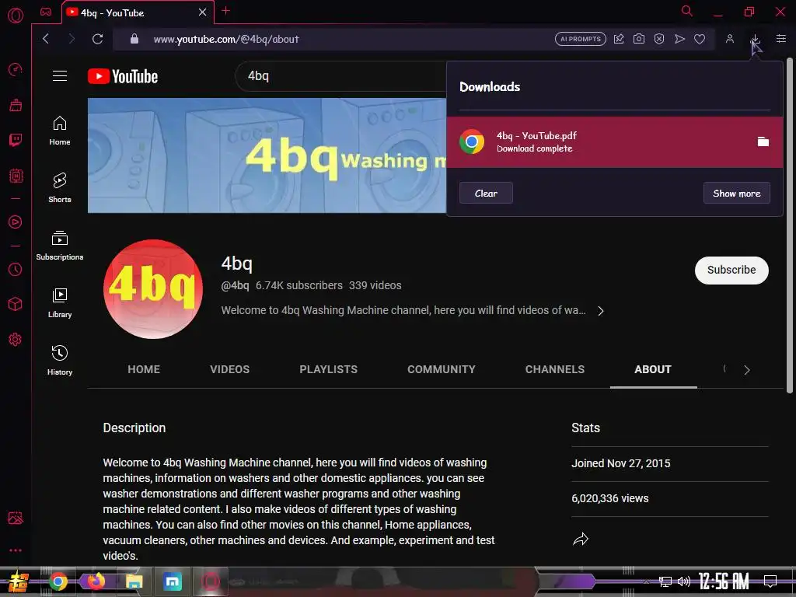Open the Twitch icon in Opera sidebar
The height and width of the screenshot is (597, 796).
(16, 140)
